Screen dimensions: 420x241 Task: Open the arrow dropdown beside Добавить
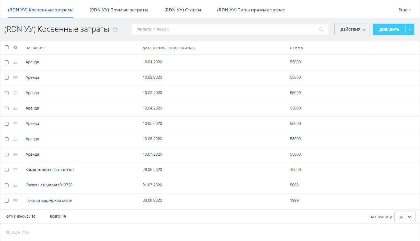click(410, 29)
